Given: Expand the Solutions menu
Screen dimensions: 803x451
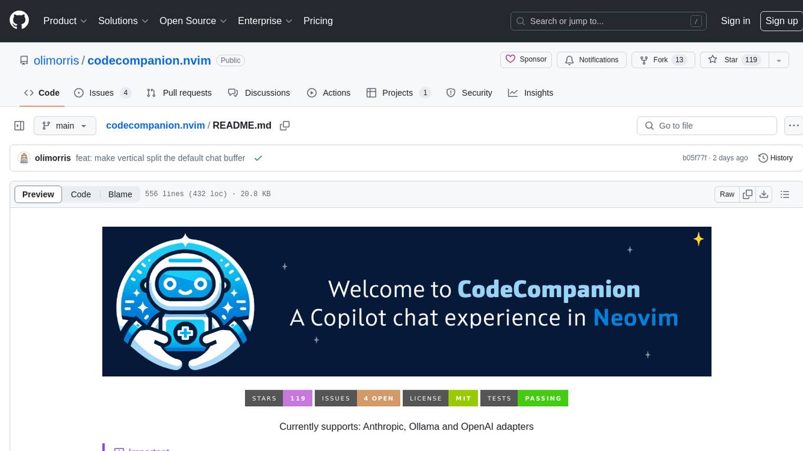Looking at the screenshot, I should [123, 21].
